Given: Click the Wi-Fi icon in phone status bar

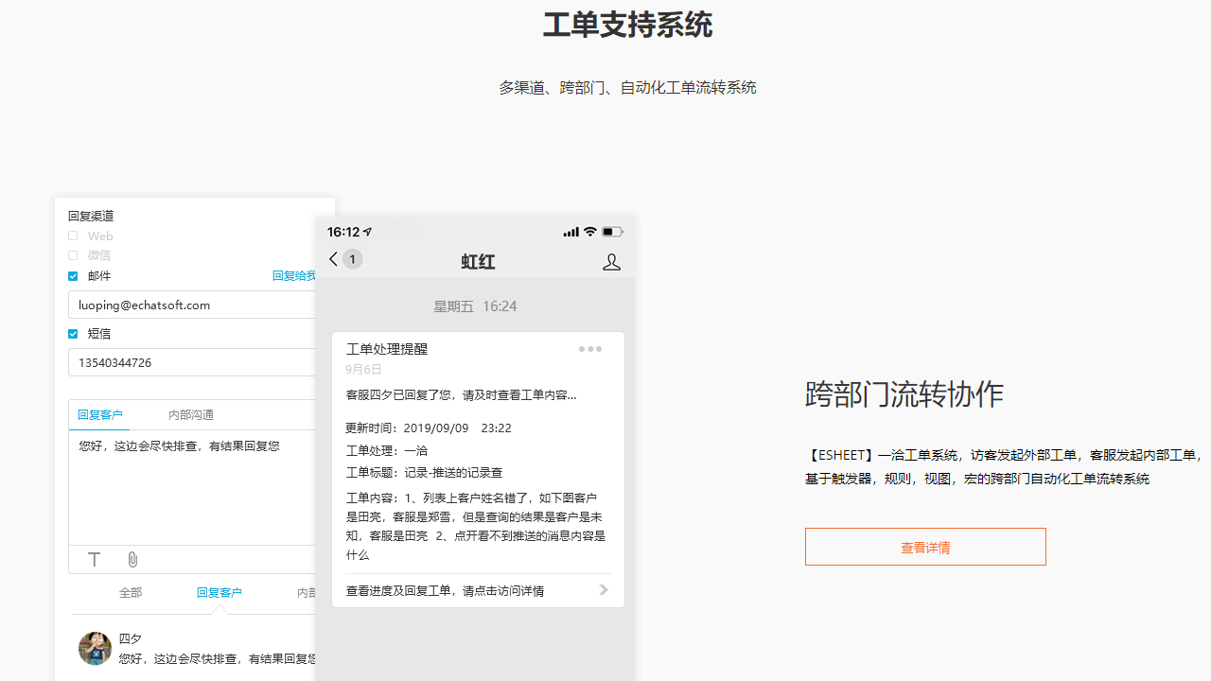Looking at the screenshot, I should [x=590, y=231].
